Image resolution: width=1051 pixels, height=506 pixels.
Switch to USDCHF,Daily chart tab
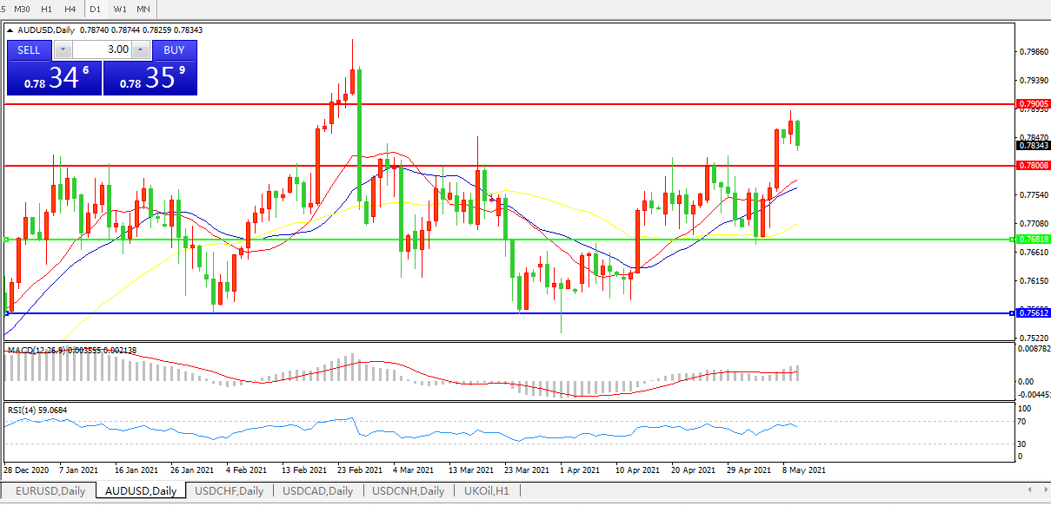[229, 491]
